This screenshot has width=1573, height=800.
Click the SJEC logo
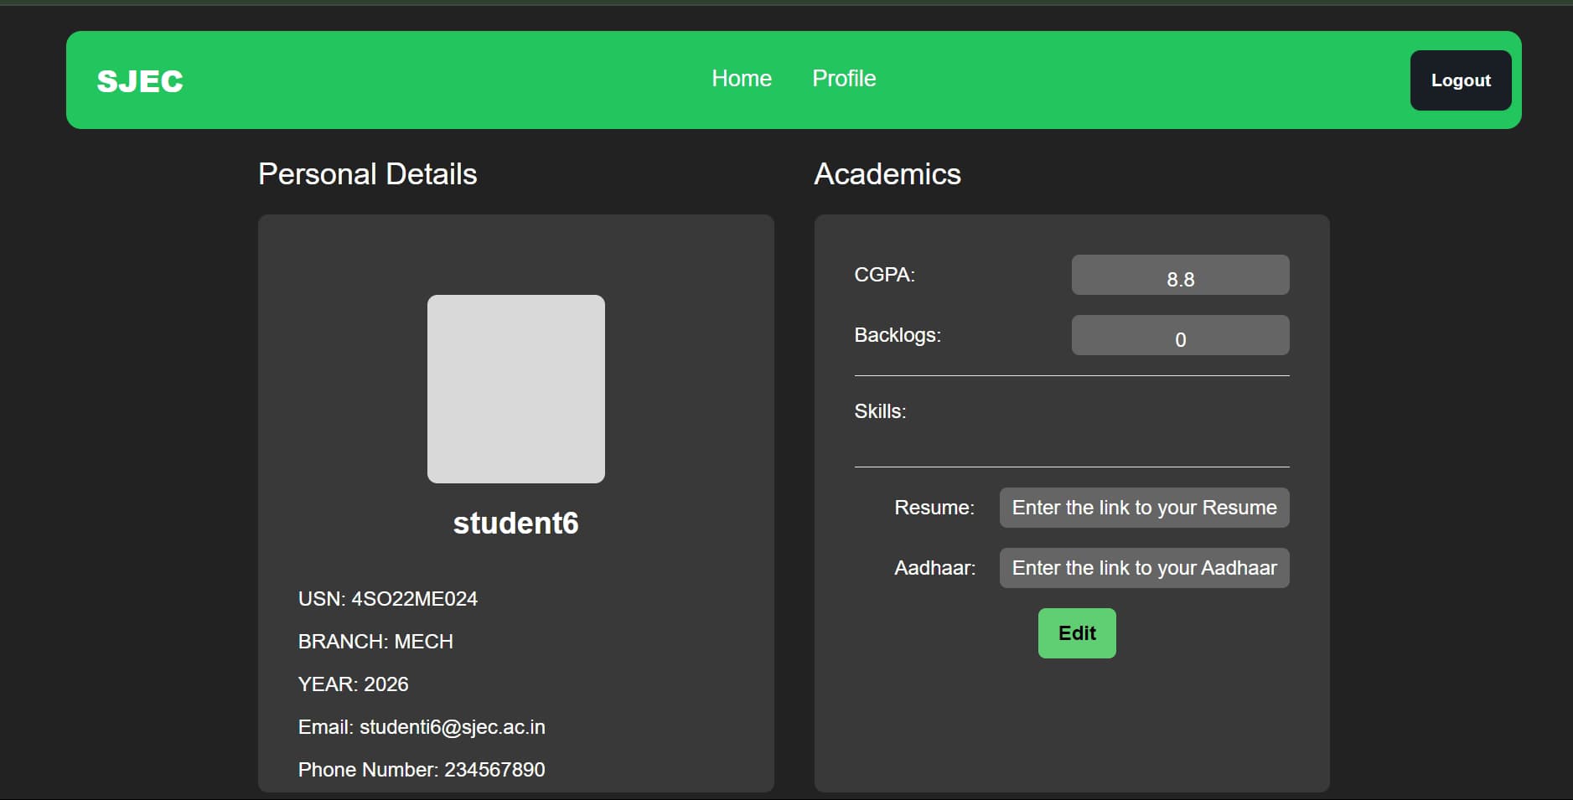(x=140, y=81)
